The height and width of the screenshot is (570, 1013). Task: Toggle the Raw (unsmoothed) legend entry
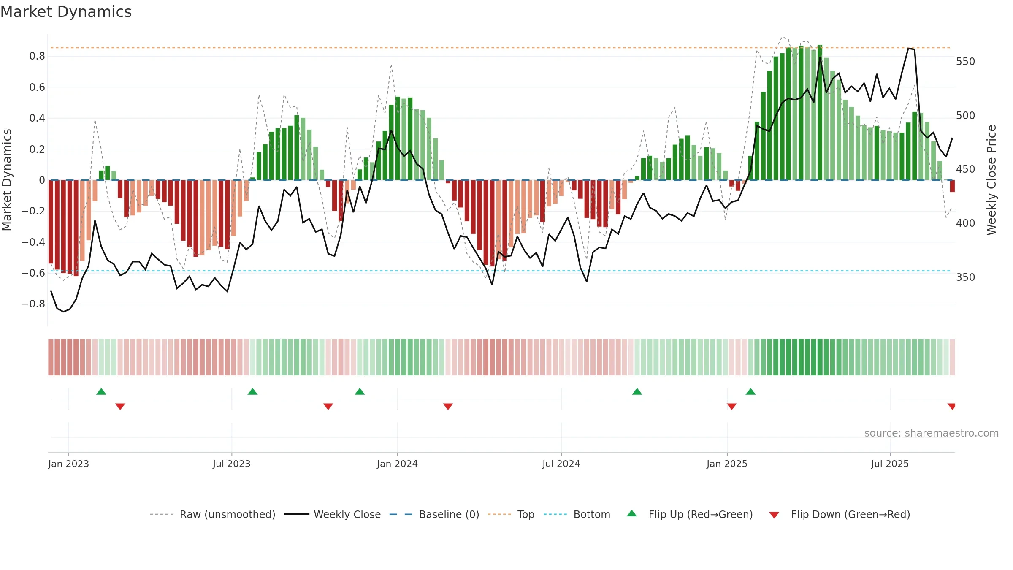tap(213, 514)
